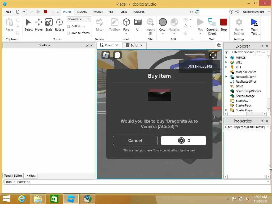Screen dimensions: 272x204
Task: Open the chat icon in viewport
Action: click(x=117, y=55)
